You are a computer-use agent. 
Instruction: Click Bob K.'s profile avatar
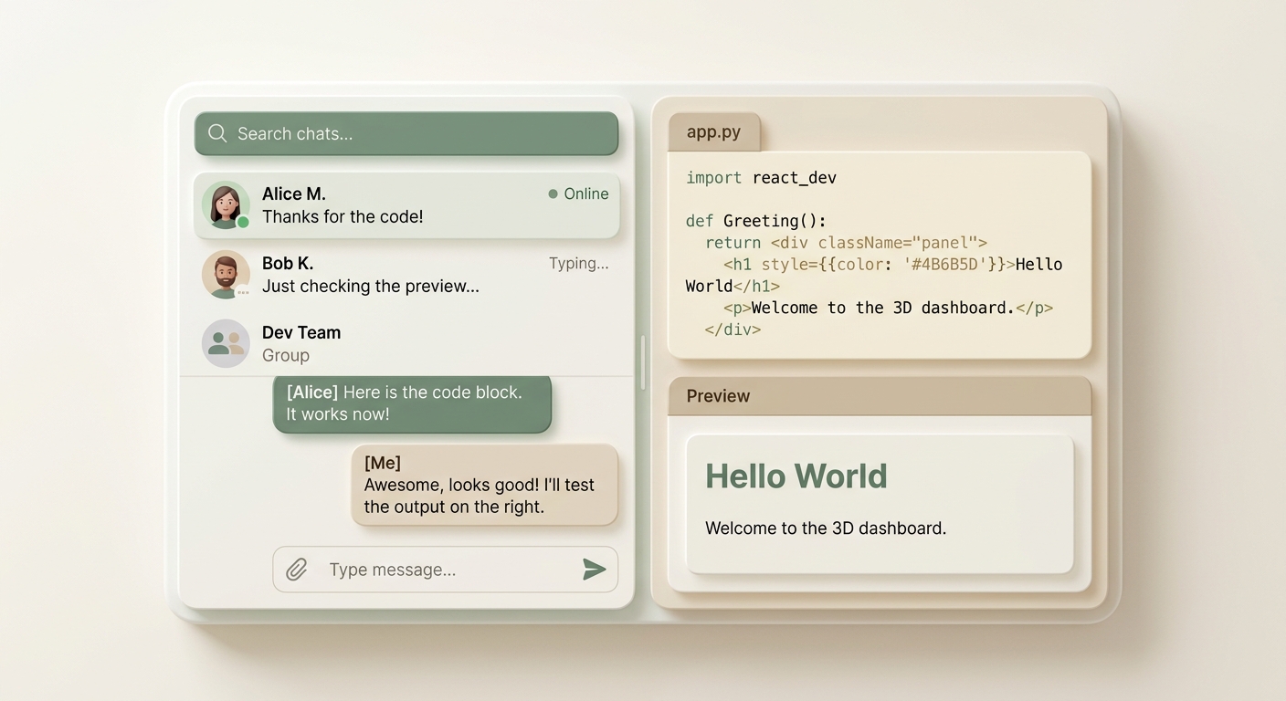point(225,273)
